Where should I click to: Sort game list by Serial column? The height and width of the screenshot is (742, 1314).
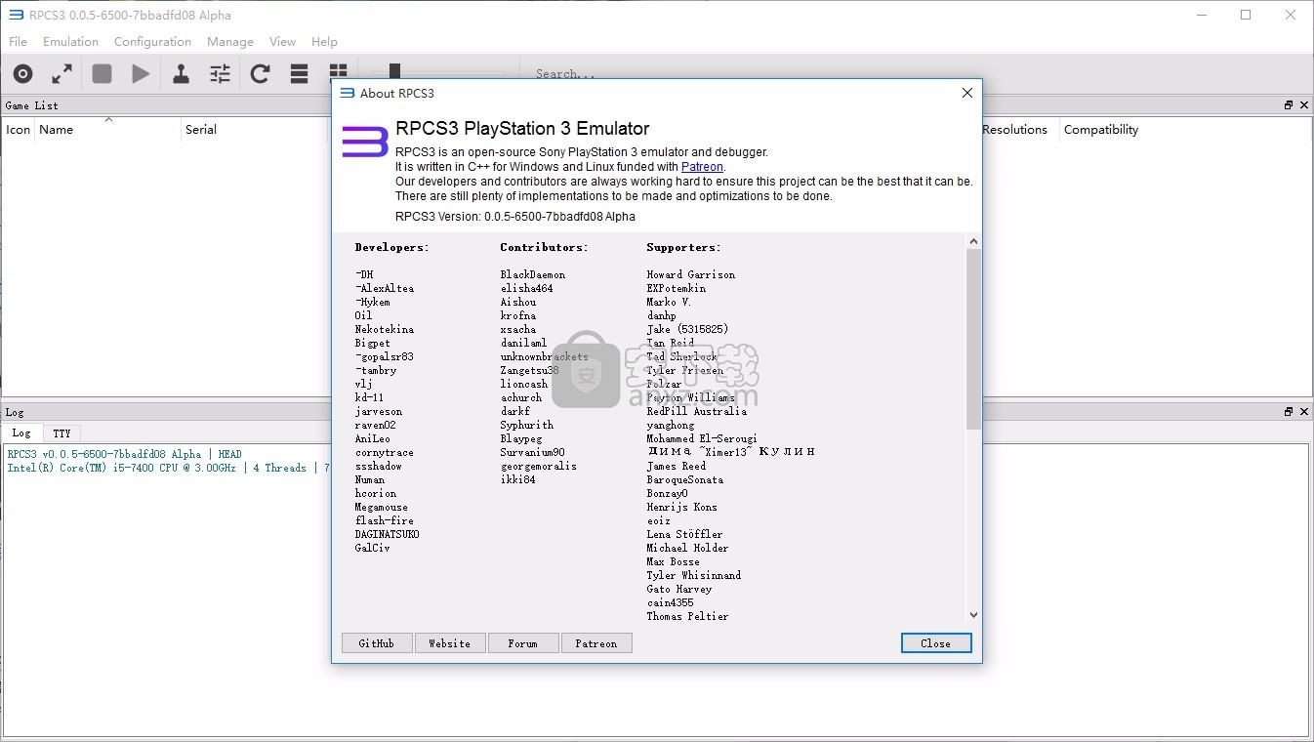pyautogui.click(x=254, y=129)
